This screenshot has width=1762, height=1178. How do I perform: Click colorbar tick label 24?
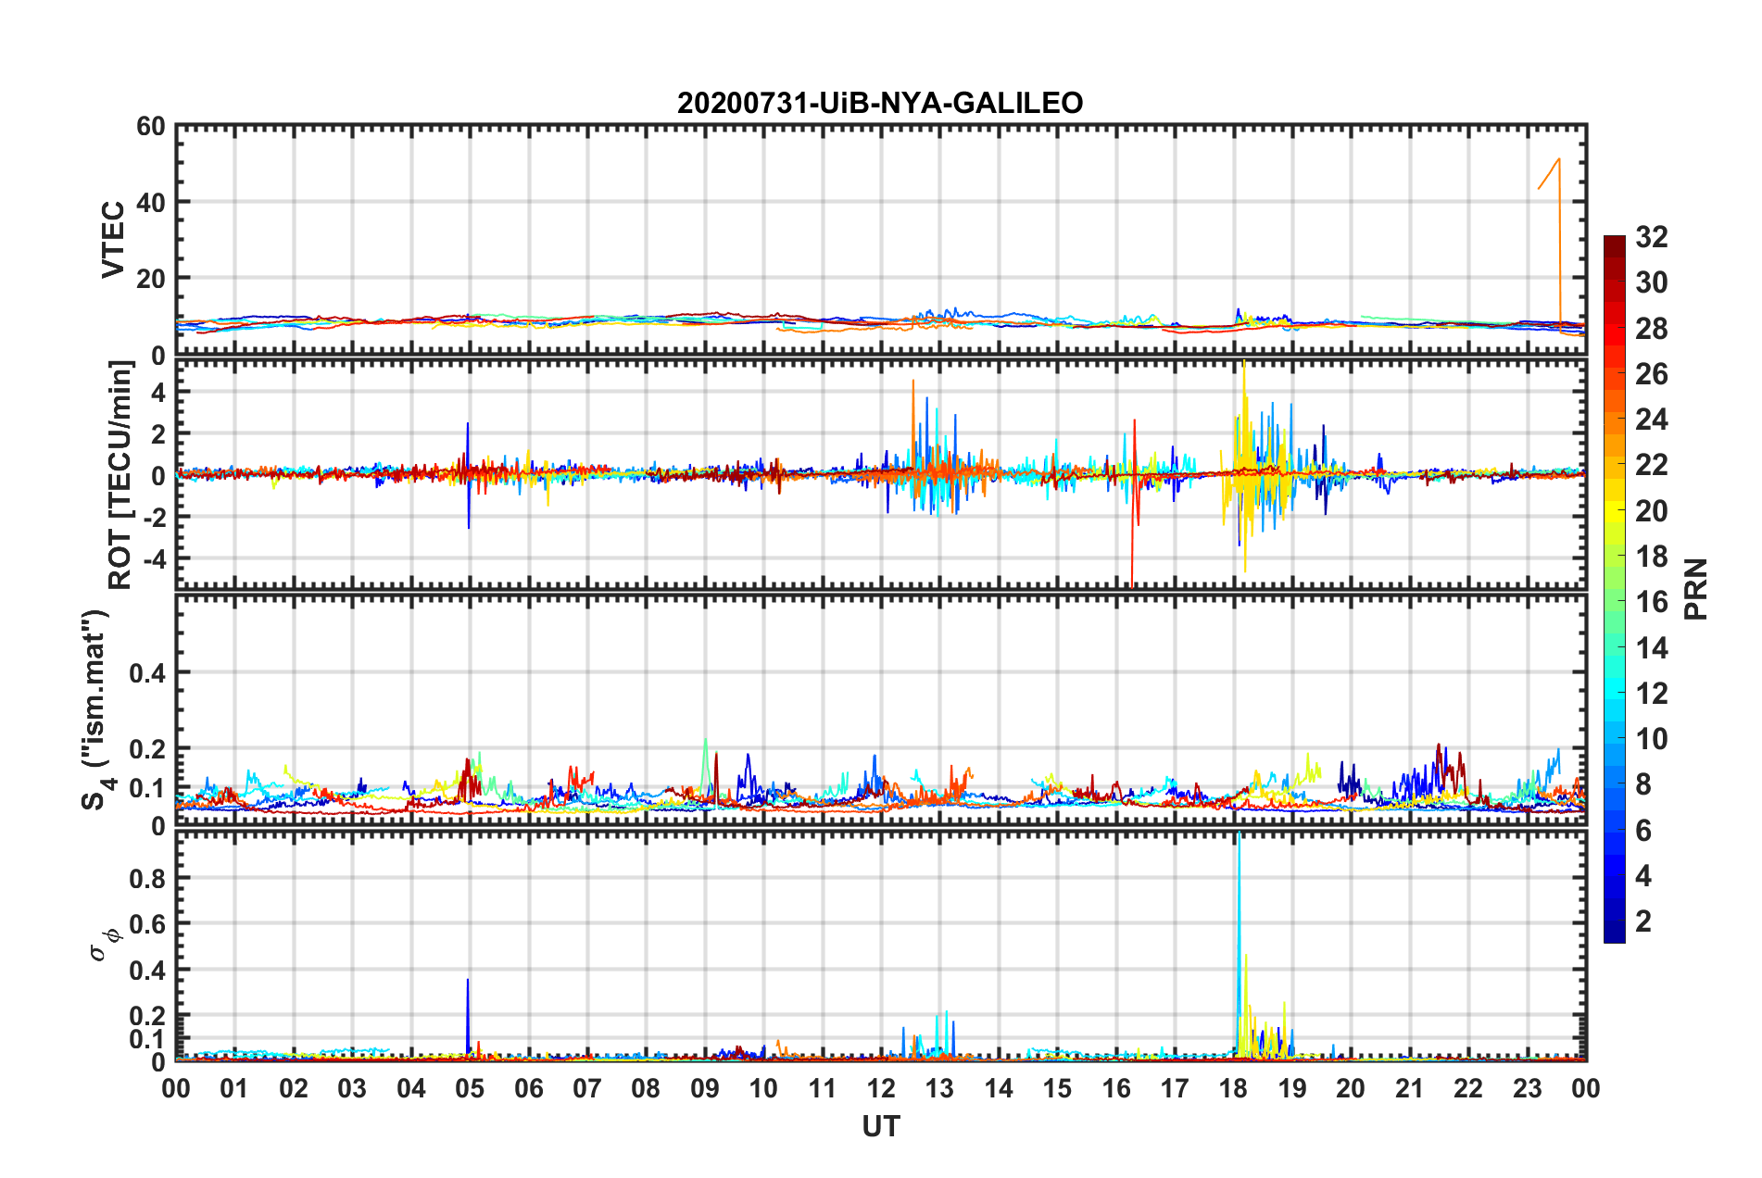tap(1652, 420)
